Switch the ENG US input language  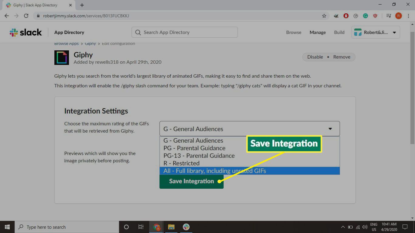point(374,227)
